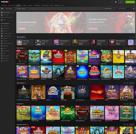Viewport: 136px width, 134px height.
Task: Open the Virtual Sports tab
Action: click(x=45, y=5)
